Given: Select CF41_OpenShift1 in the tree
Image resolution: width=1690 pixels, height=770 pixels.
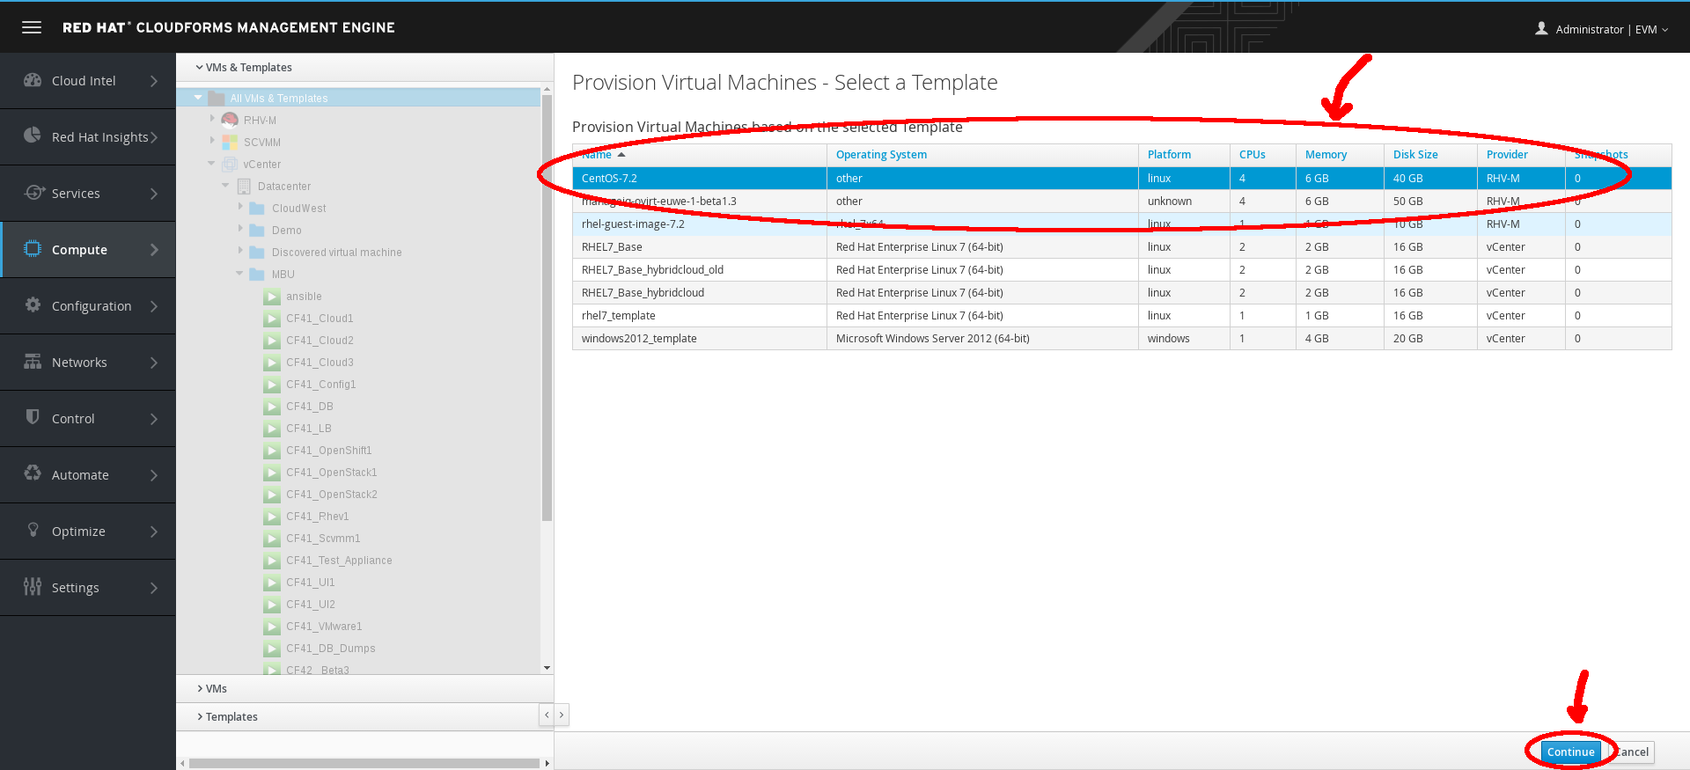Looking at the screenshot, I should [x=328, y=451].
